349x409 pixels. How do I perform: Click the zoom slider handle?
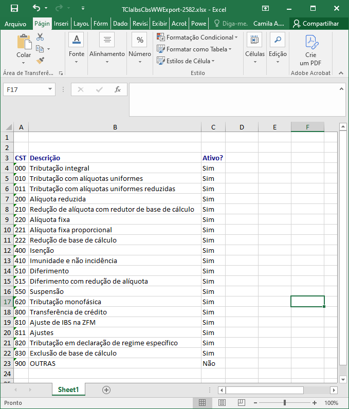tap(285, 403)
